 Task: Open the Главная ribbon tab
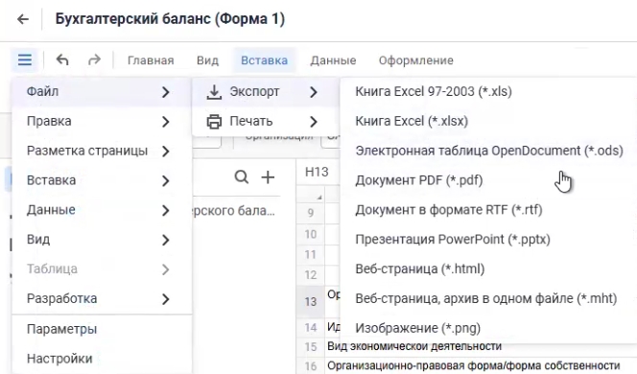pos(151,60)
